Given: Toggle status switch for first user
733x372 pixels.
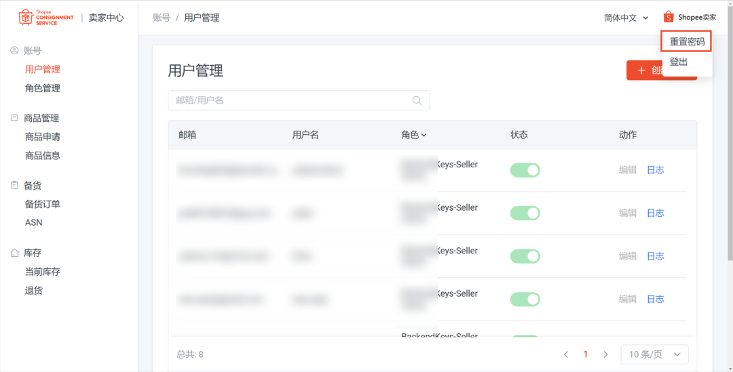Looking at the screenshot, I should pos(525,170).
